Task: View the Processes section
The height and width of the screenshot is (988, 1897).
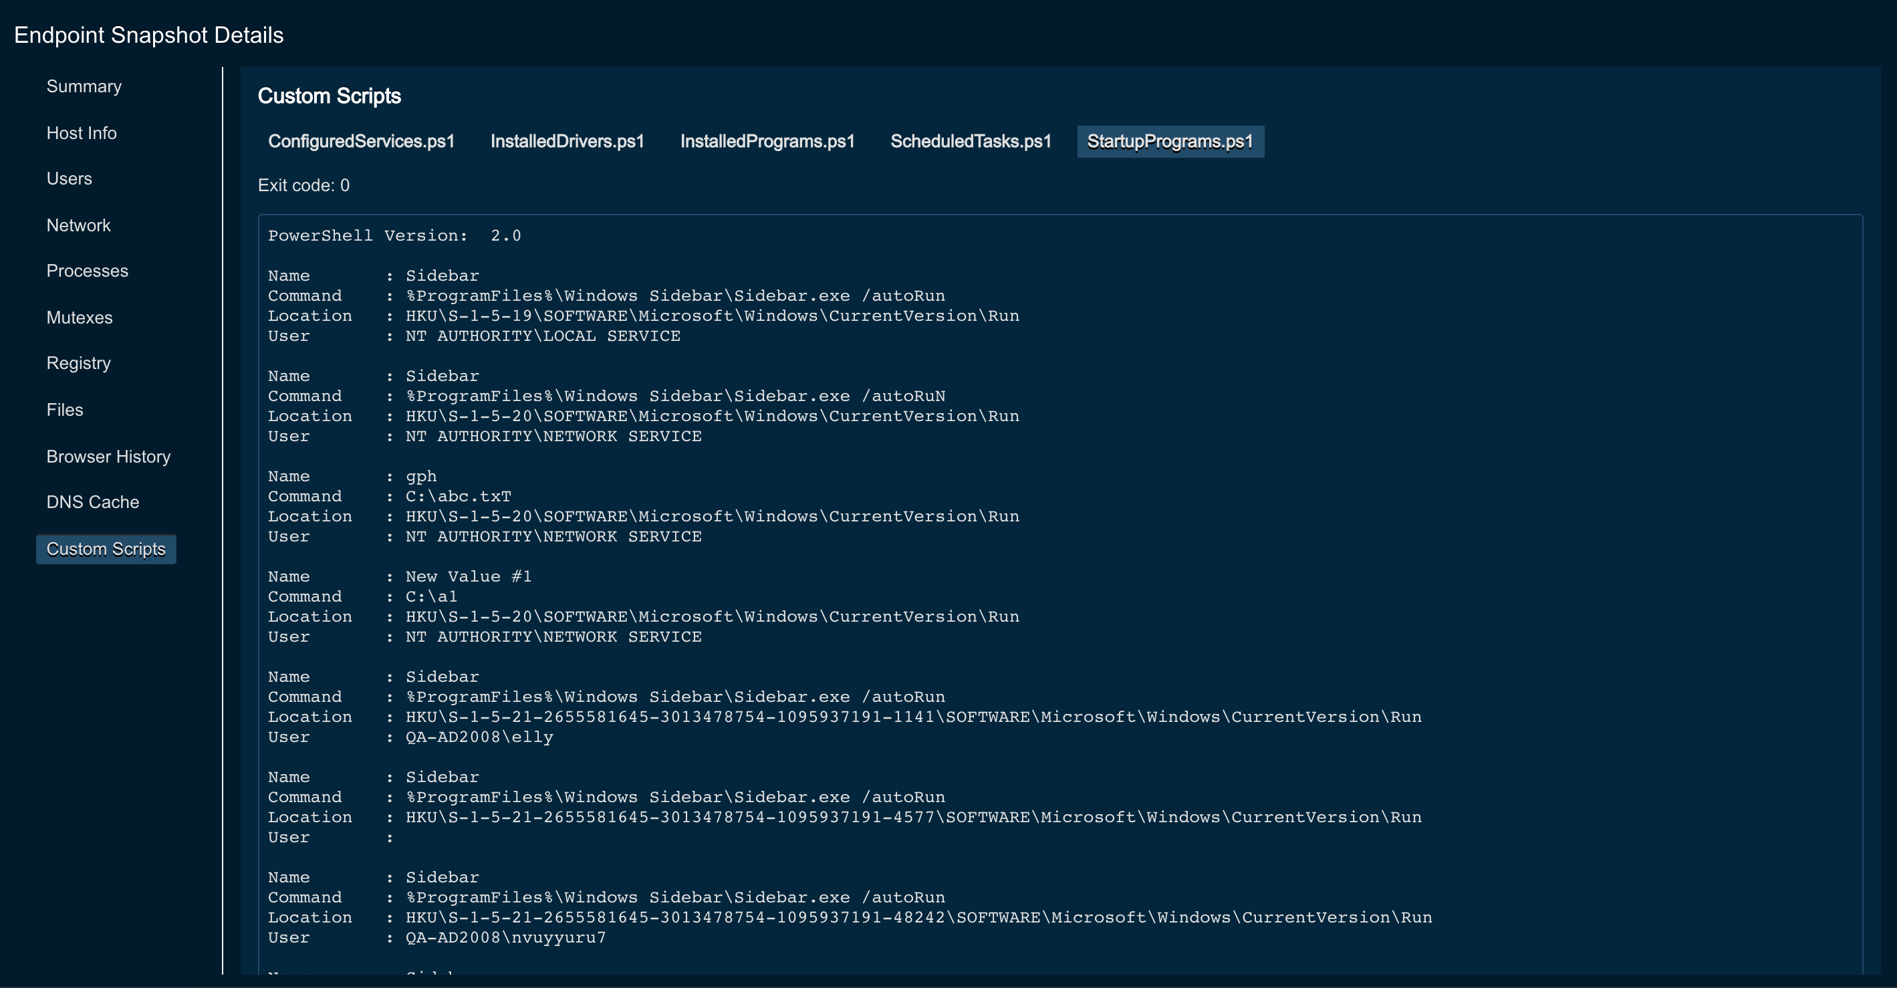Action: click(87, 271)
